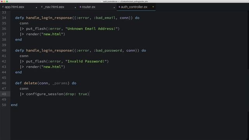This screenshot has height=140, width=249.
Task: Click "put_flash" on line 42
Action: 36,61
